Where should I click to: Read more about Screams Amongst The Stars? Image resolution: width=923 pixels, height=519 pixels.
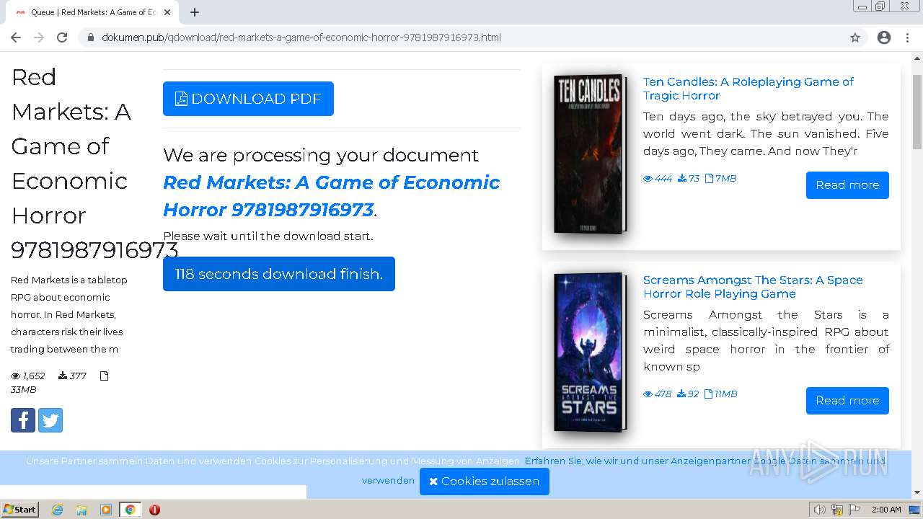(x=847, y=401)
